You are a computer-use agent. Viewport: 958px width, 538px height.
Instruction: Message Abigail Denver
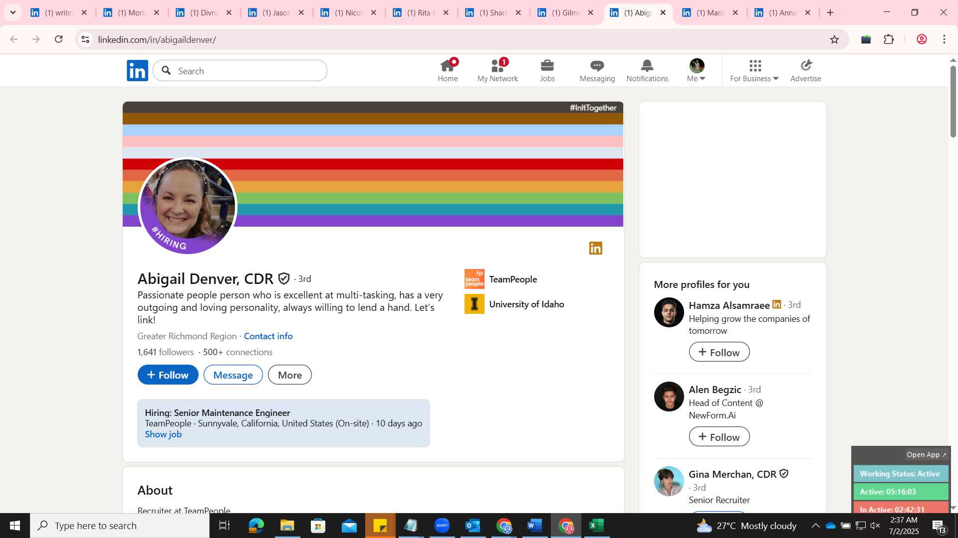click(x=233, y=375)
